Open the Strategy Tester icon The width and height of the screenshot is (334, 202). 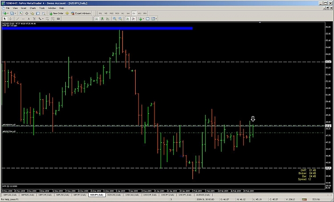(x=43, y=13)
